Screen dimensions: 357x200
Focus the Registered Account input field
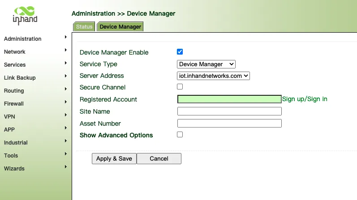pyautogui.click(x=229, y=99)
